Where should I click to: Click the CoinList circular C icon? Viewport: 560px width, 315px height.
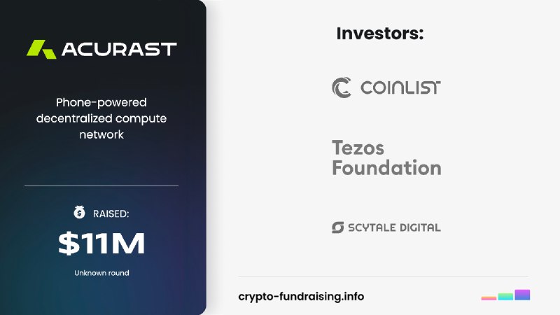click(342, 87)
